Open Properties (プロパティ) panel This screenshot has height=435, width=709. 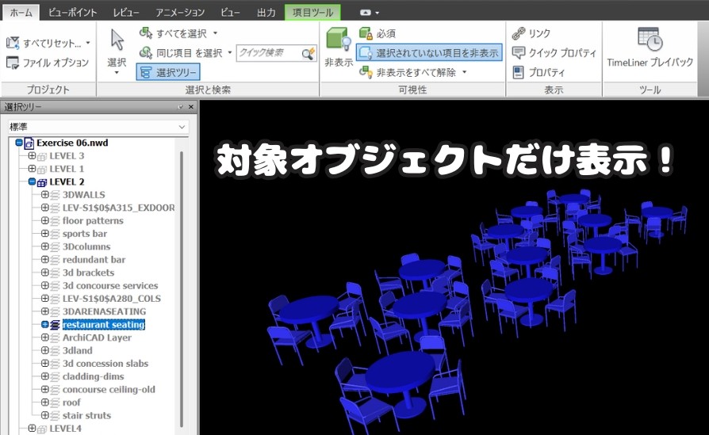[x=539, y=72]
